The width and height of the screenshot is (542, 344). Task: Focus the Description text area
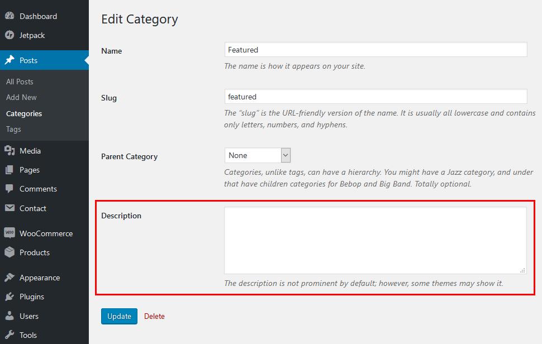(375, 240)
